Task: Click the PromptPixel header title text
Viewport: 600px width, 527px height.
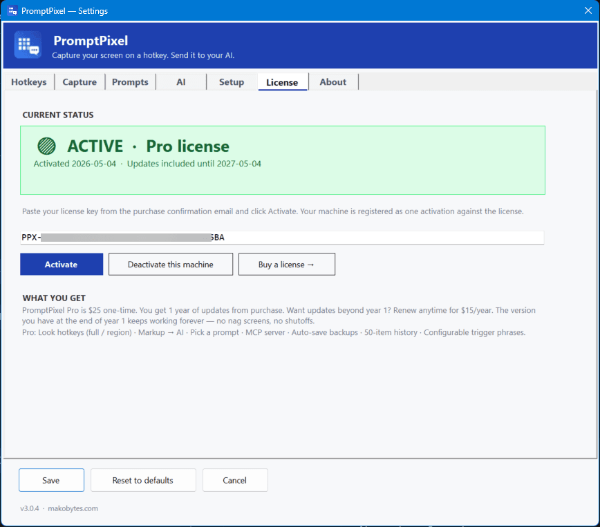Action: point(91,41)
